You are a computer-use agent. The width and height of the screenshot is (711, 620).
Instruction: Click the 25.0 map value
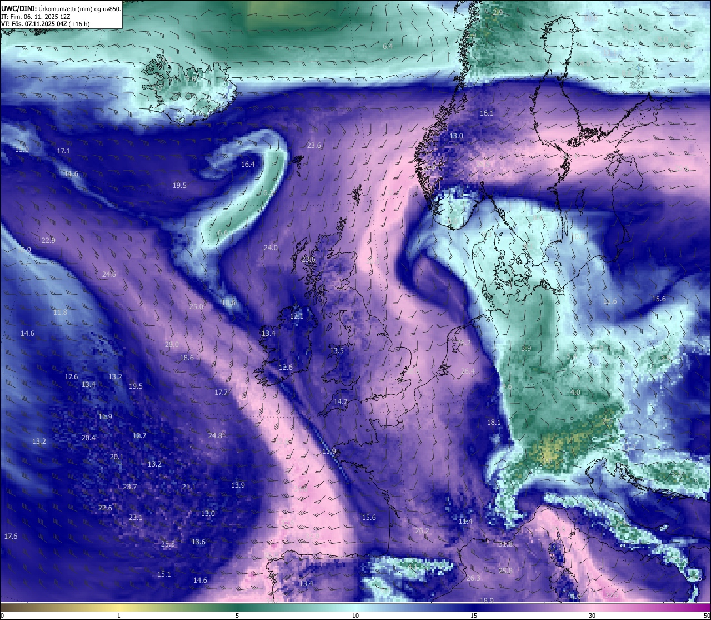click(x=196, y=306)
